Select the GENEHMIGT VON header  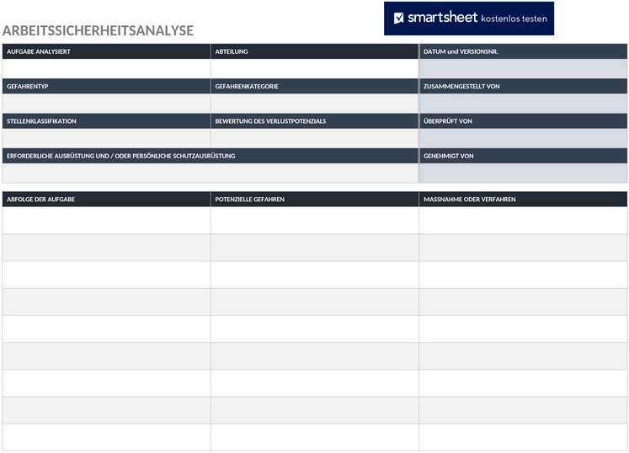click(523, 156)
